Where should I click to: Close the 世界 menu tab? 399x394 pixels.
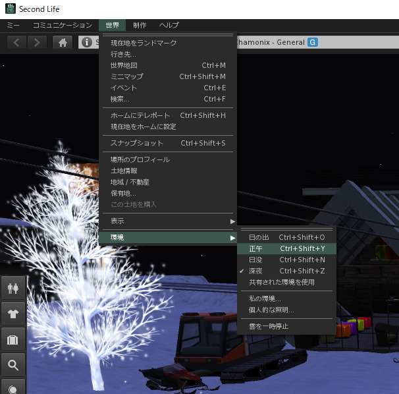[112, 25]
